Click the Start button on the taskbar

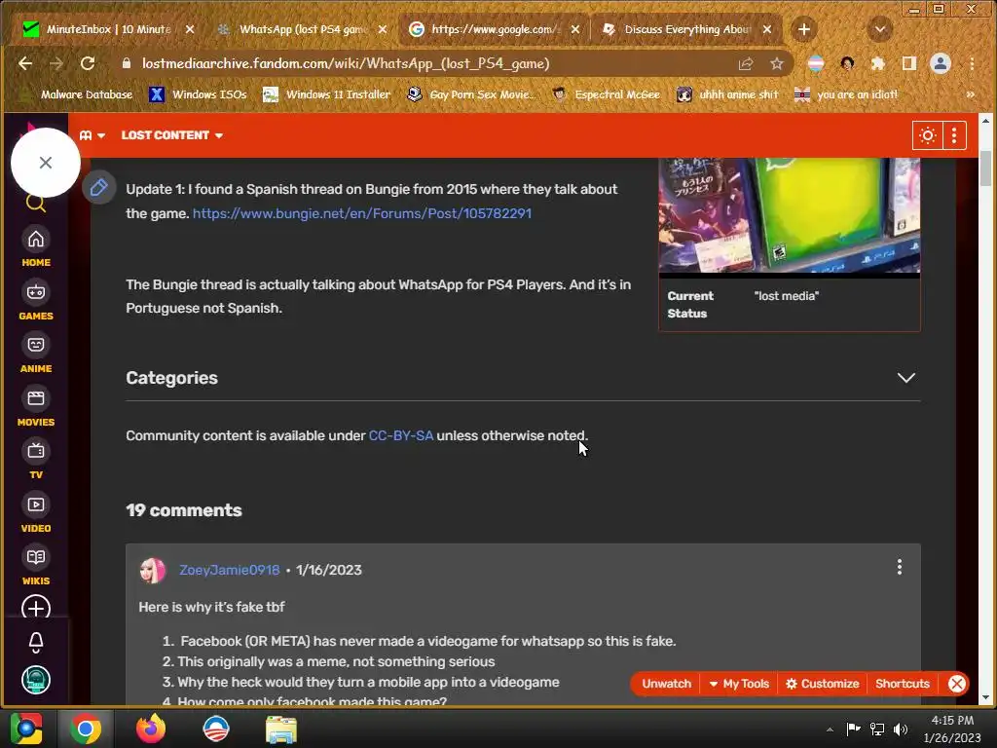click(x=26, y=729)
